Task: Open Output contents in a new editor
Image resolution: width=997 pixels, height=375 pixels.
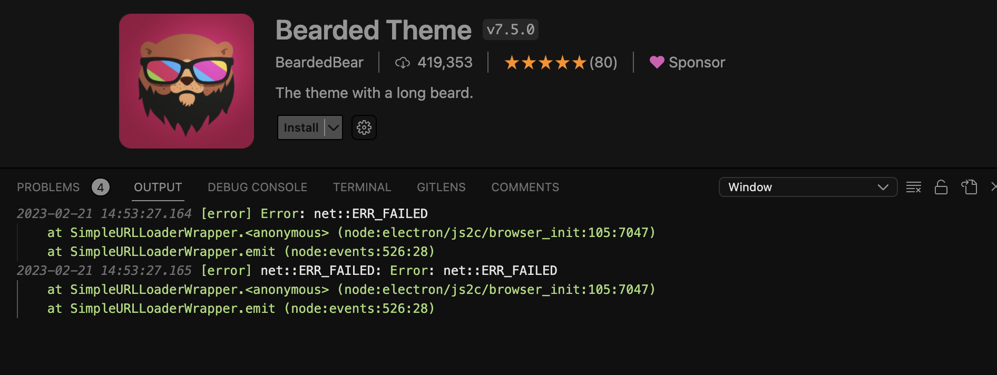Action: click(970, 187)
